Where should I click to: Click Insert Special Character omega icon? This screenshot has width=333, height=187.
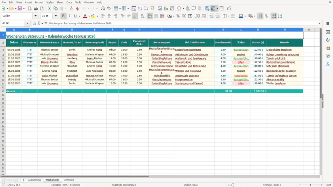pos(179,8)
